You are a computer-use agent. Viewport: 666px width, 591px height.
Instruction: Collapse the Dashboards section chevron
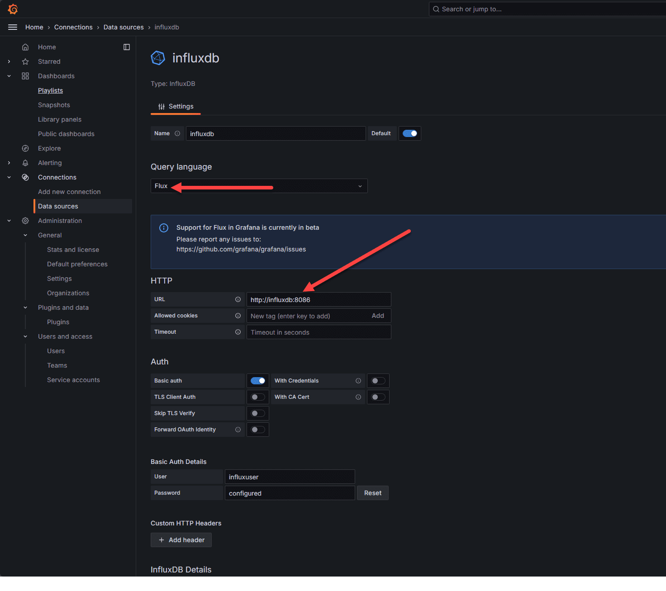[x=9, y=76]
